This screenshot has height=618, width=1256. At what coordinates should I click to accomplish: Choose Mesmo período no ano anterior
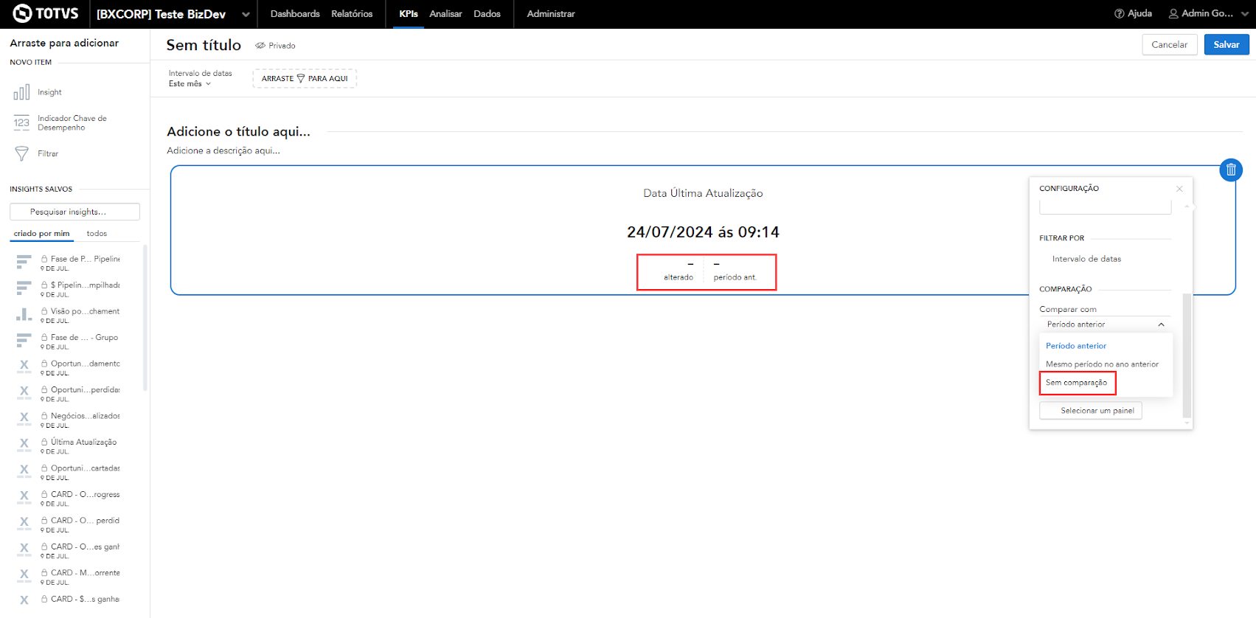(1102, 364)
